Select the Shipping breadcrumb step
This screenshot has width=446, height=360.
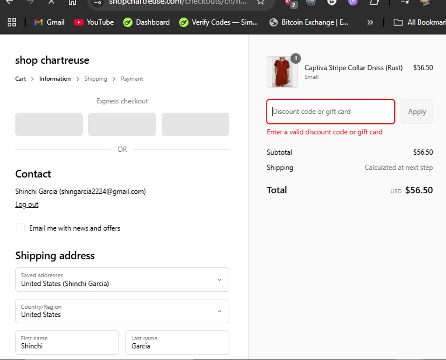96,79
